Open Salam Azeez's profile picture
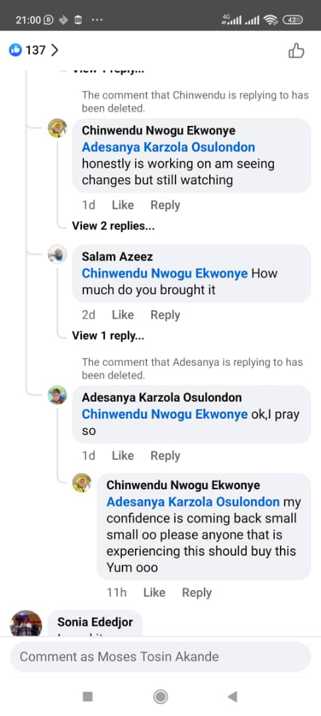Viewport: 321px width, 716px height. 58,255
